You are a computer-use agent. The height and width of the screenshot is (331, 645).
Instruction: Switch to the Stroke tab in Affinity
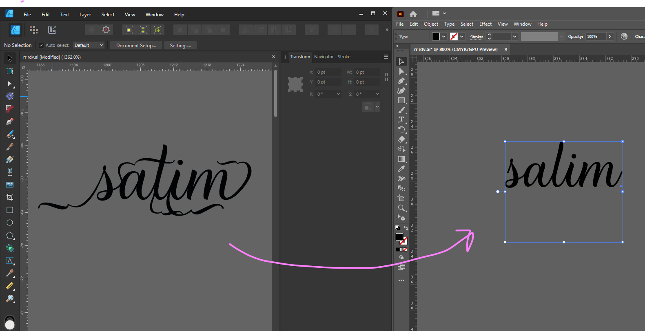[x=344, y=57]
